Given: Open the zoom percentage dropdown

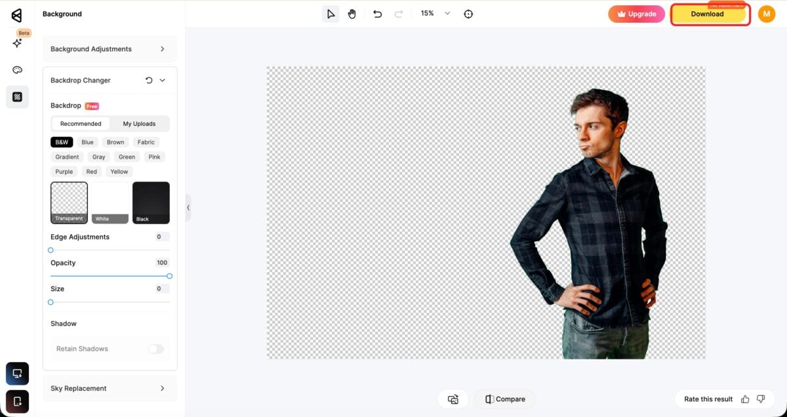Looking at the screenshot, I should pos(447,13).
